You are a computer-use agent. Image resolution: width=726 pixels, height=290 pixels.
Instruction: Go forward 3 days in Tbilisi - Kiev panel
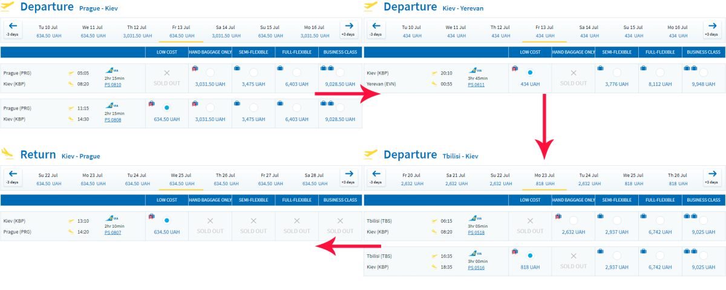tap(711, 177)
